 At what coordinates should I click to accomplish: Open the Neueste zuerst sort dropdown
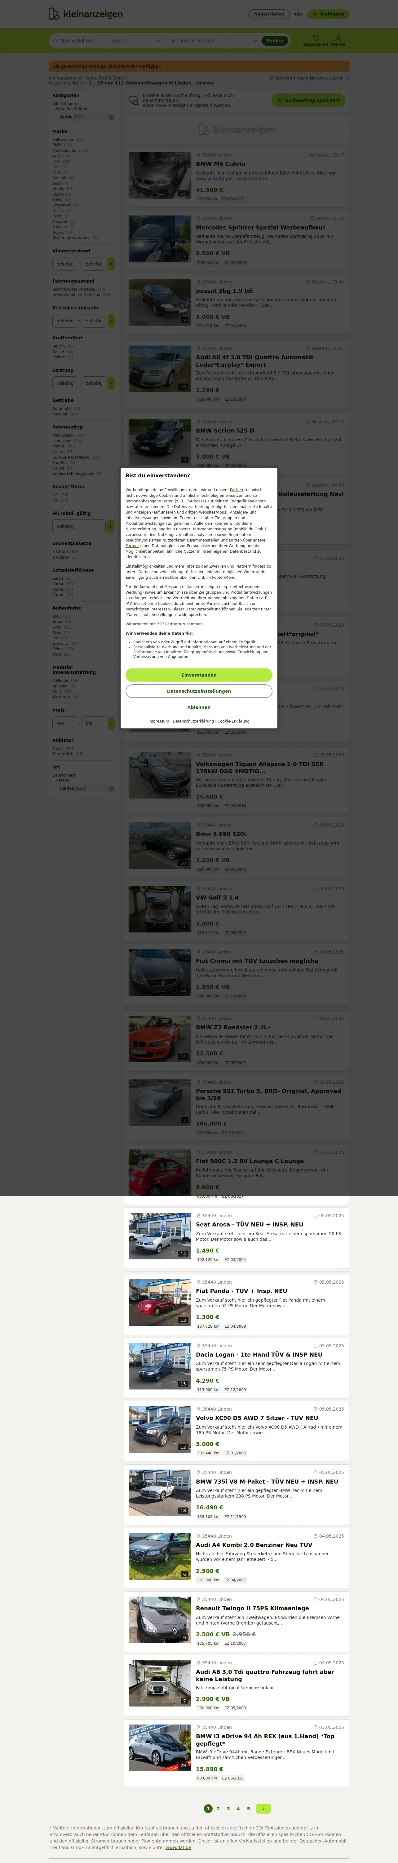coord(329,78)
